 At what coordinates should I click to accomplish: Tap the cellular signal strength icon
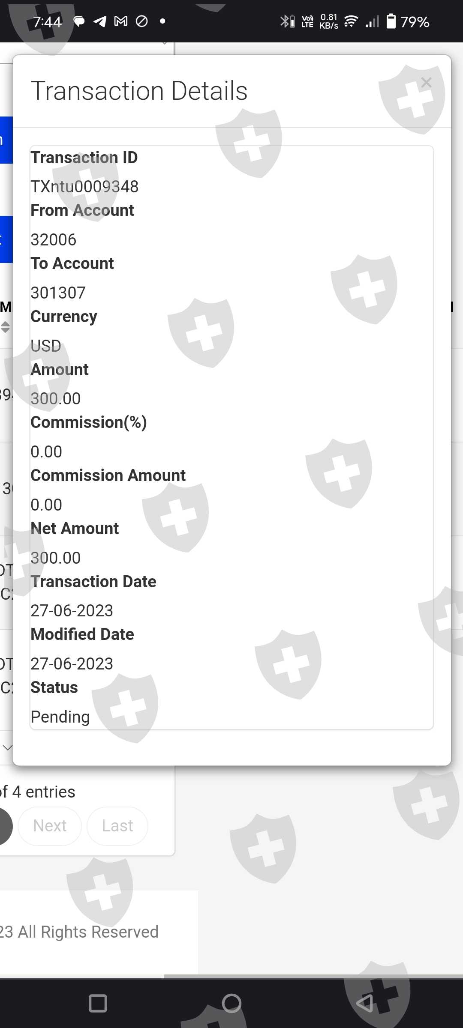coord(372,21)
